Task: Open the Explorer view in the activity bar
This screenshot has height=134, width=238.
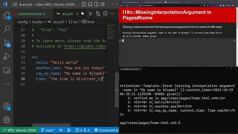Action: pyautogui.click(x=7, y=16)
